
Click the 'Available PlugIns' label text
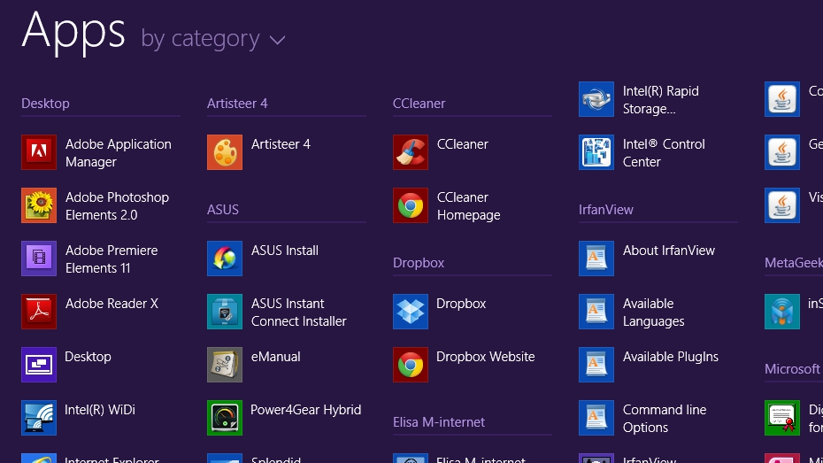click(670, 357)
